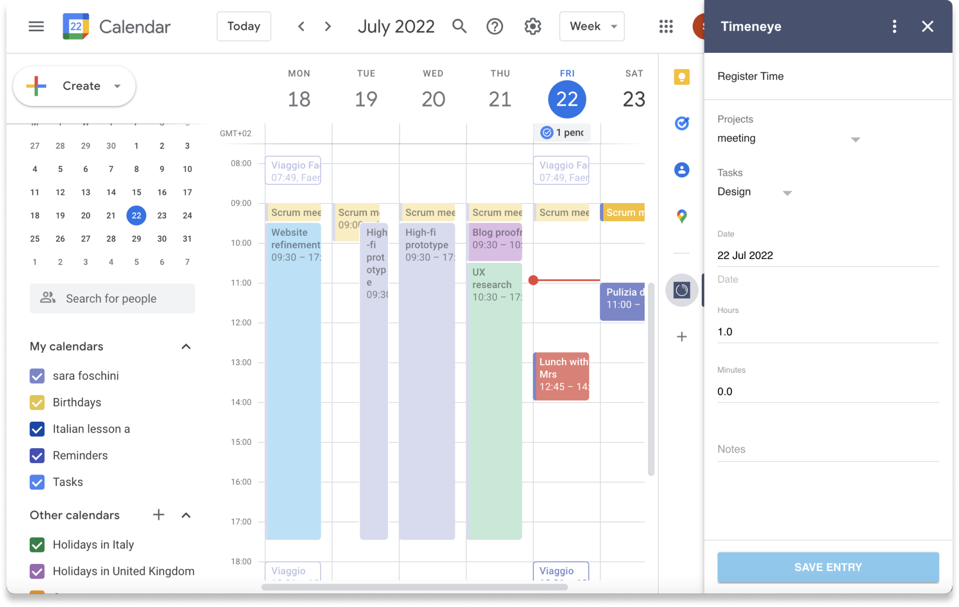959x607 pixels.
Task: Open Friday evening Viaggio event
Action: pyautogui.click(x=561, y=571)
